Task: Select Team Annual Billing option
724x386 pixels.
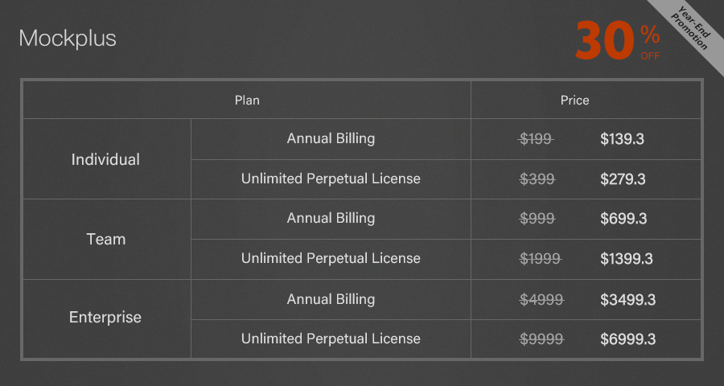Action: (x=331, y=218)
